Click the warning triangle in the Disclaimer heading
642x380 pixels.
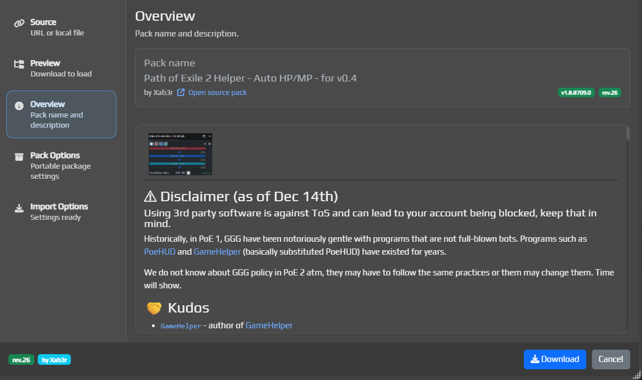coord(150,196)
